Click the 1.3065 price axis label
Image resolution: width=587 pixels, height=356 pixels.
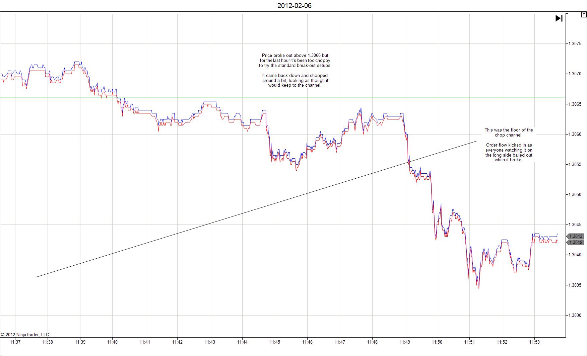(x=574, y=104)
